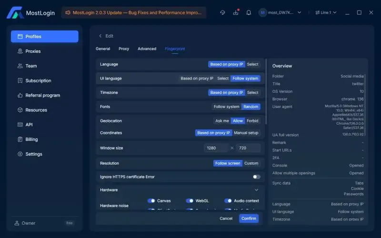Open Team in the sidebar
The image size is (381, 238).
click(x=45, y=66)
